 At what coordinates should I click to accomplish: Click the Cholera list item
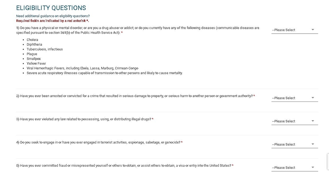click(32, 40)
